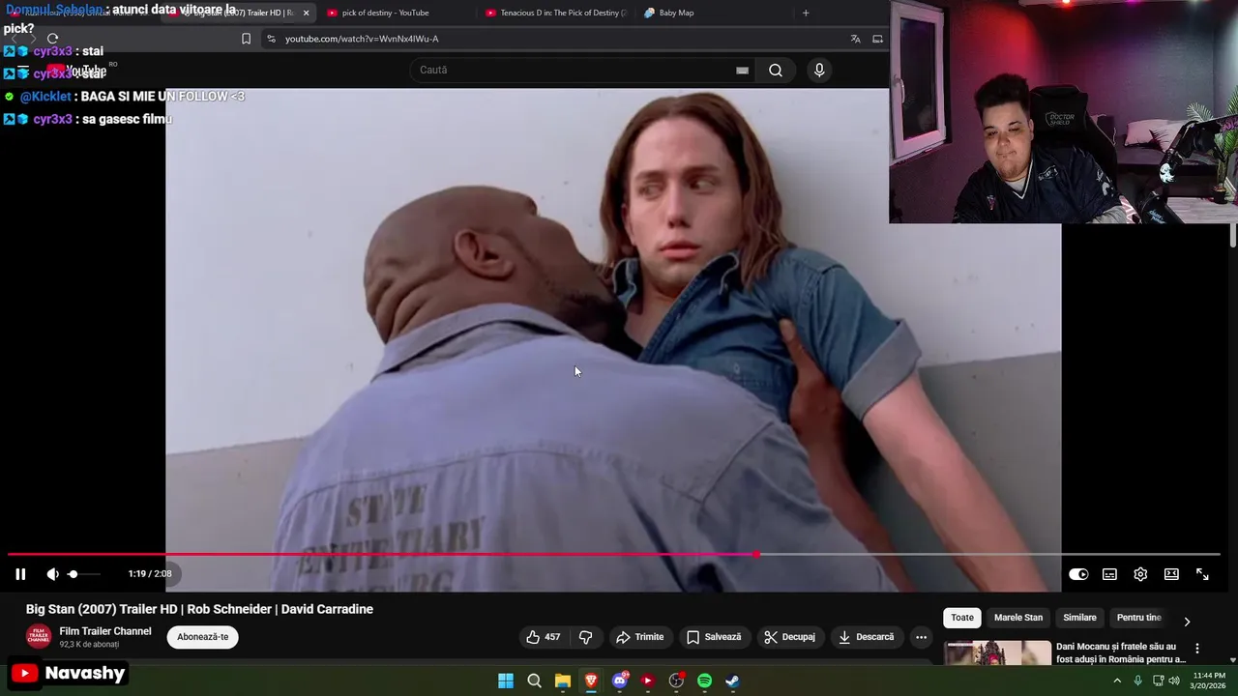Toggle subtitles with the captions icon
This screenshot has height=696, width=1238.
click(x=1109, y=574)
